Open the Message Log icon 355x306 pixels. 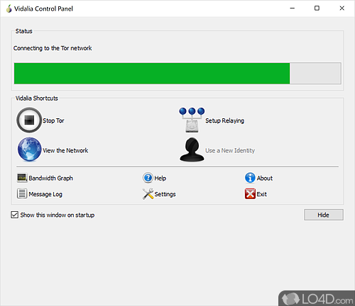pos(22,193)
